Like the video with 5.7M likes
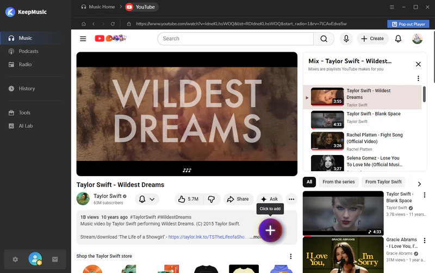435x273 pixels. pos(189,199)
